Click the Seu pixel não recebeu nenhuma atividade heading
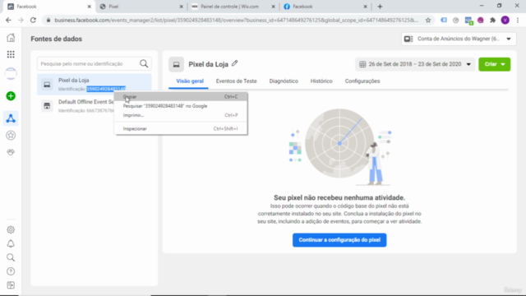Screen dimensions: 526x296 tap(339, 197)
